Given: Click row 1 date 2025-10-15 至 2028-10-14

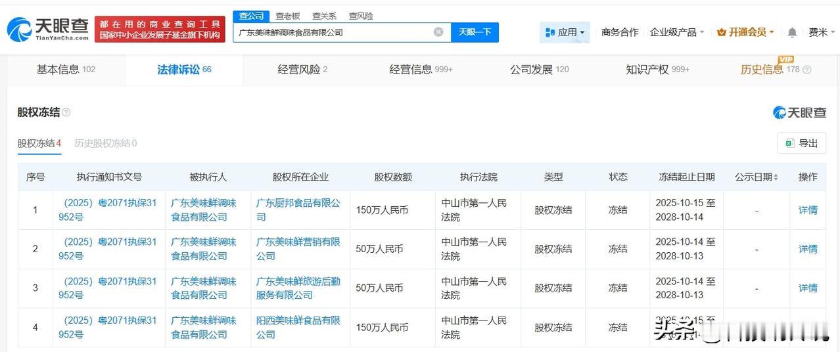Looking at the screenshot, I should point(686,210).
